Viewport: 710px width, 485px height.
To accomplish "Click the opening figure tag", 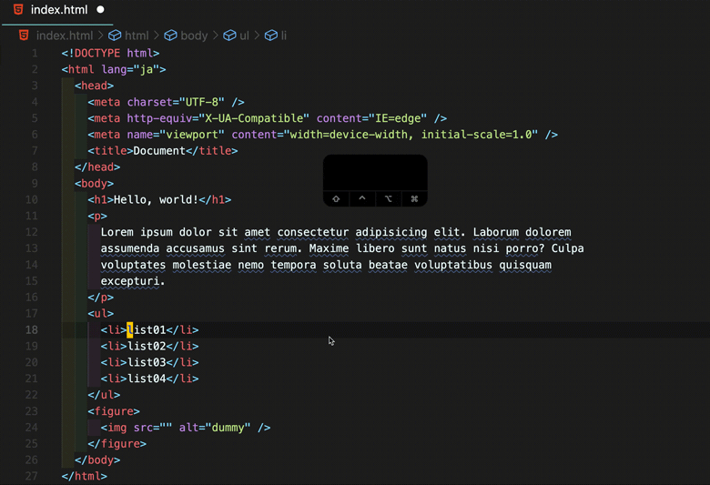I will coord(114,411).
